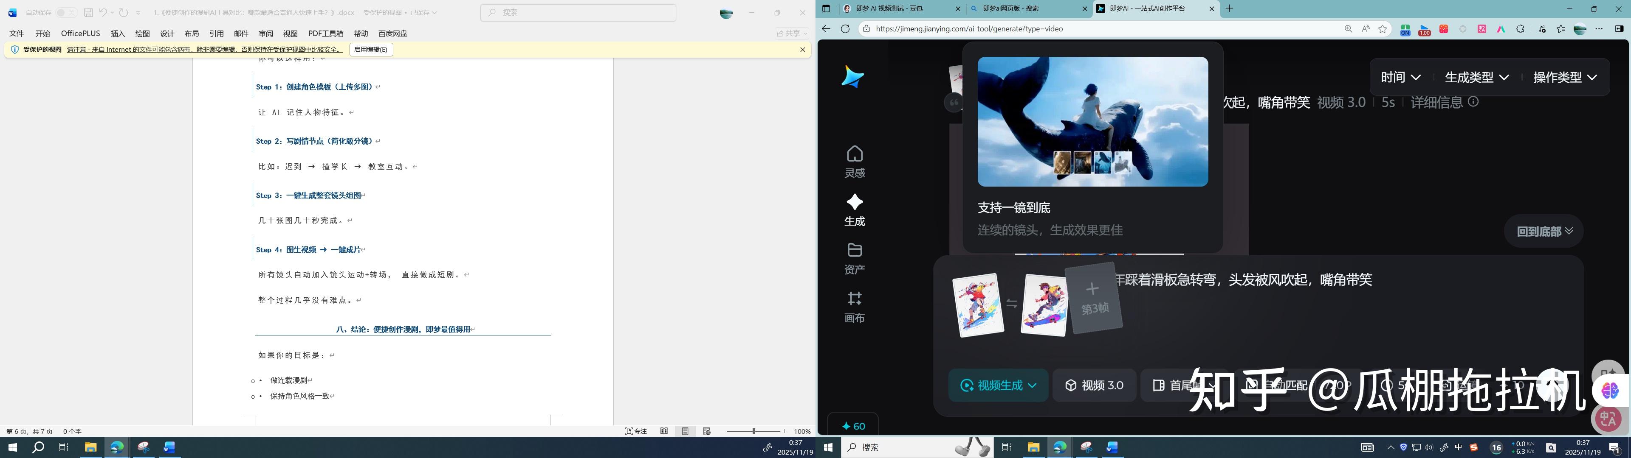The image size is (1631, 458).
Task: Click the Jimeng logo at top of sidebar
Action: pyautogui.click(x=852, y=76)
